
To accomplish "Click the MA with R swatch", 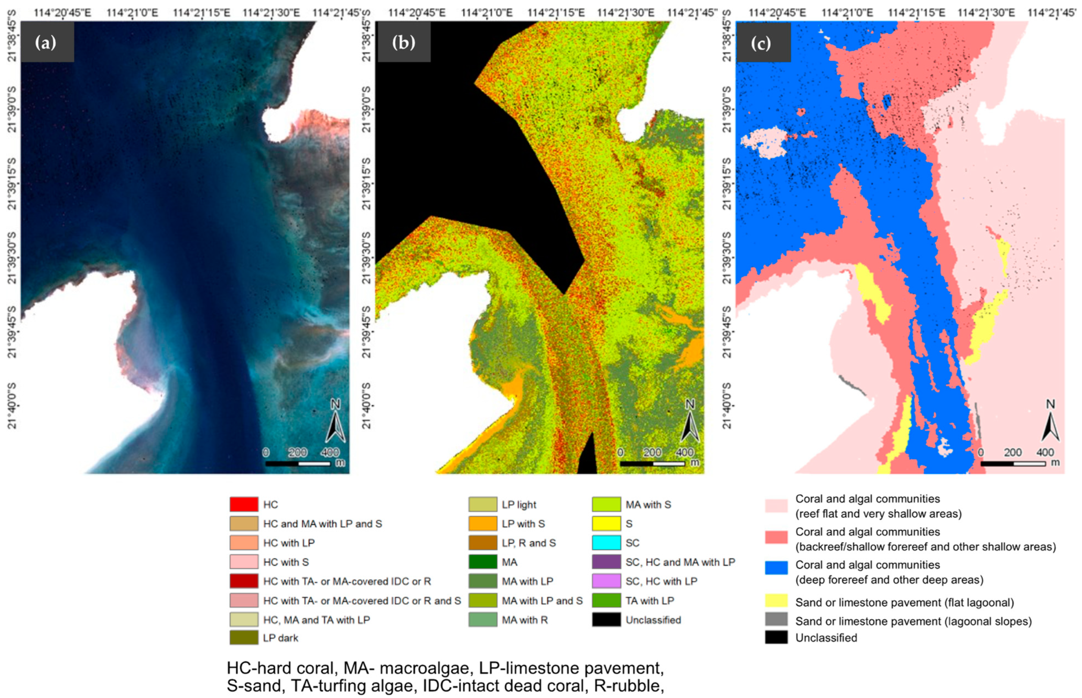I will [482, 620].
